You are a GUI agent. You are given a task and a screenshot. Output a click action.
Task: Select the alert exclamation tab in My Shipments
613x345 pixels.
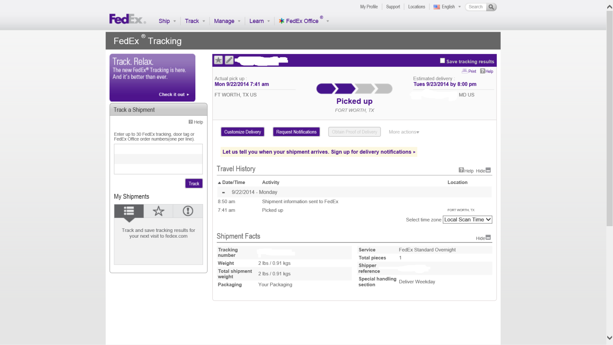point(188,211)
